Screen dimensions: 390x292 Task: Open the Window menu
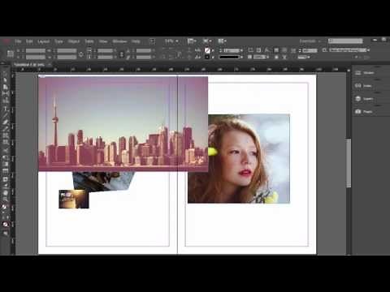pos(119,41)
